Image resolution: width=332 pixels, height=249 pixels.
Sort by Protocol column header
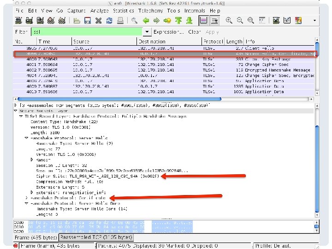[213, 41]
